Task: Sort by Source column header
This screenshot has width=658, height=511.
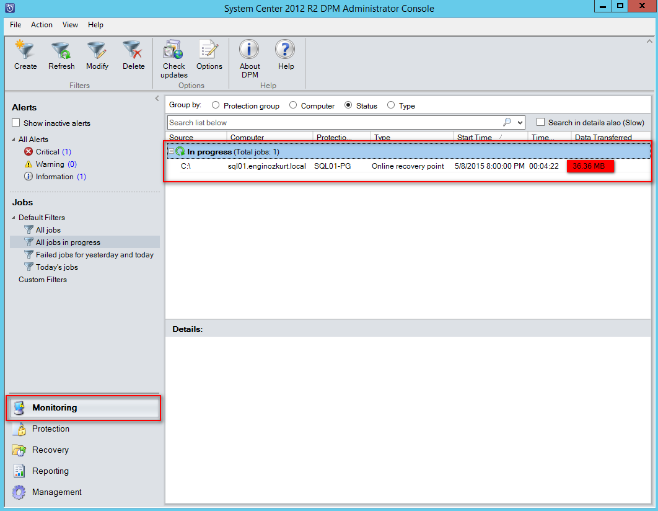Action: pyautogui.click(x=196, y=137)
